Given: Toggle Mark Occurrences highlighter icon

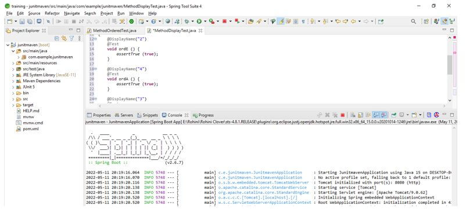Looking at the screenshot, I should coord(281,21).
